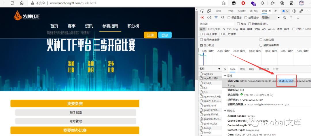Switch to 元素 DevTools tab
Screen dimensions: 311x136
click(x=231, y=11)
